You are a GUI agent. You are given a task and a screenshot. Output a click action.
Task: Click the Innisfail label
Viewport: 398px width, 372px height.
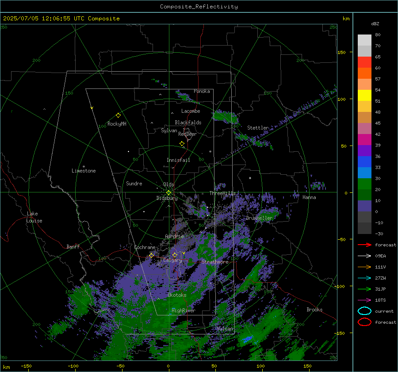point(178,160)
